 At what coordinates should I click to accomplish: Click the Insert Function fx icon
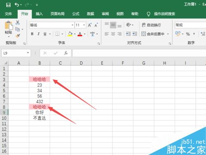[66, 53]
